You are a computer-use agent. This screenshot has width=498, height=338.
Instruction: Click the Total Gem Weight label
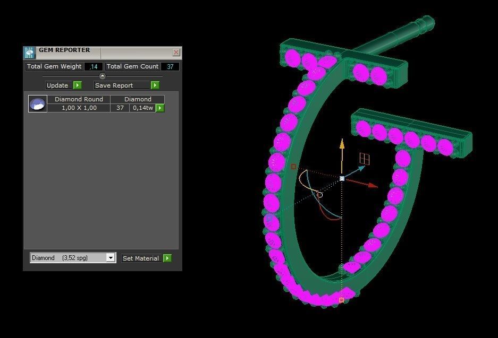(54, 66)
